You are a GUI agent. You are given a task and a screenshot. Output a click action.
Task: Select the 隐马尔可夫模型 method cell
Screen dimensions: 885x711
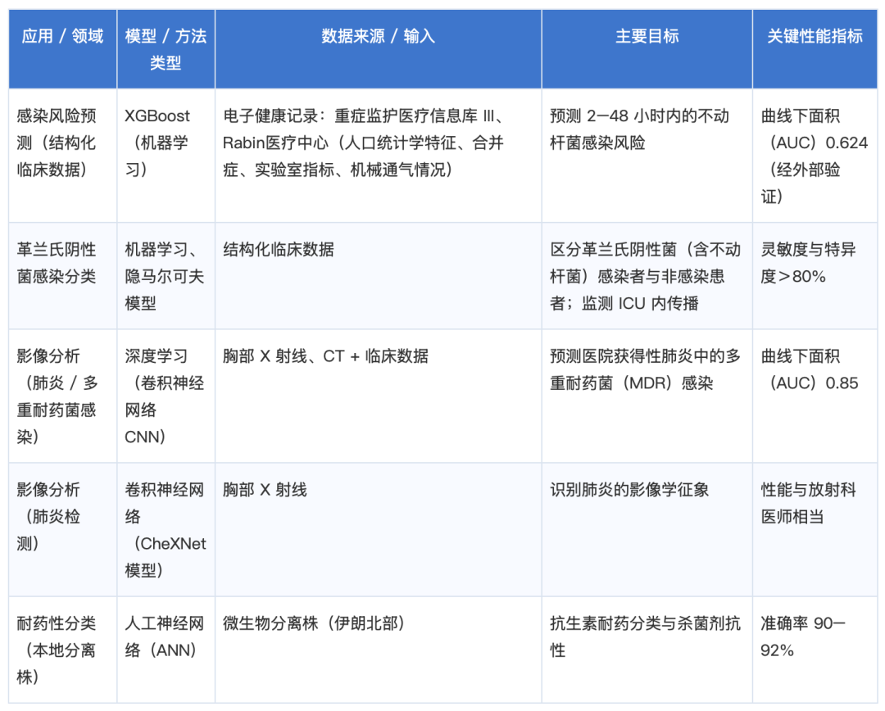[166, 276]
